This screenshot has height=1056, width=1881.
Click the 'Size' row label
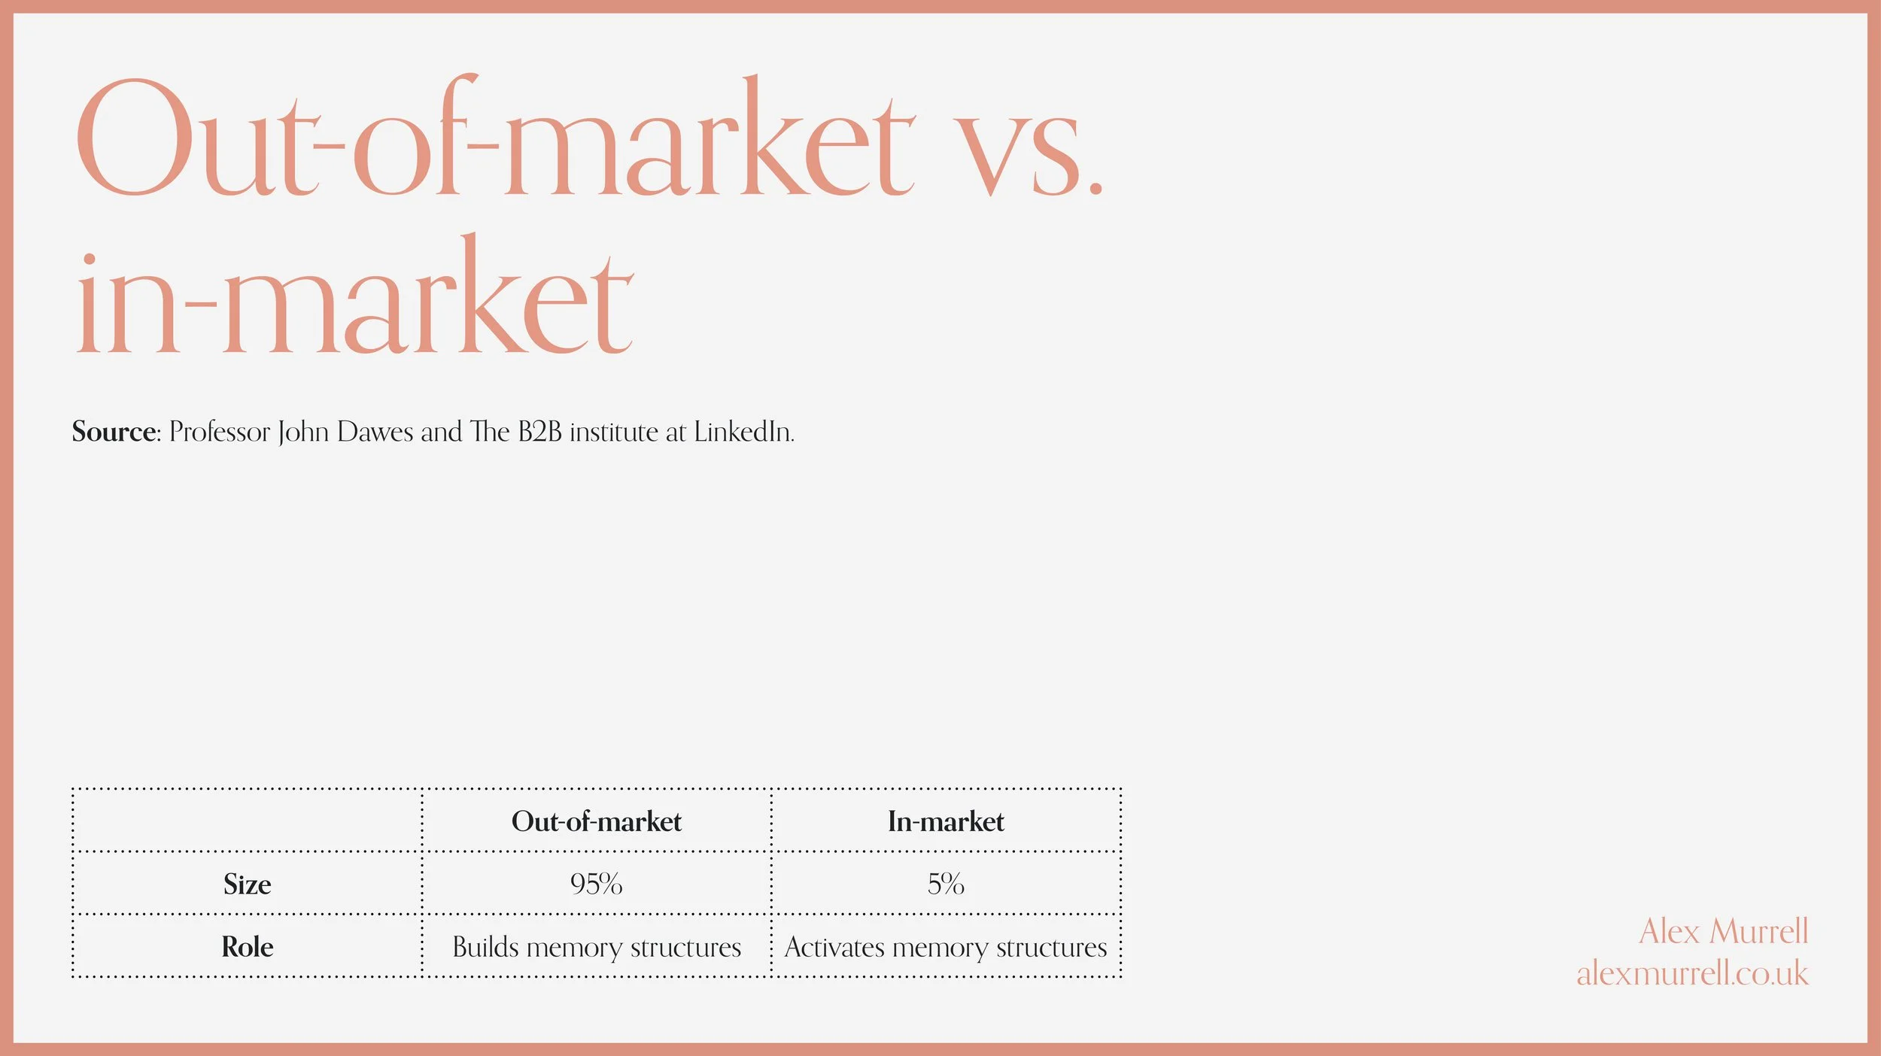click(x=247, y=884)
